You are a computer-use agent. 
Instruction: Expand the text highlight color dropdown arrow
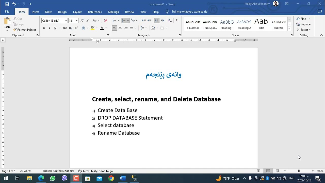click(x=97, y=28)
